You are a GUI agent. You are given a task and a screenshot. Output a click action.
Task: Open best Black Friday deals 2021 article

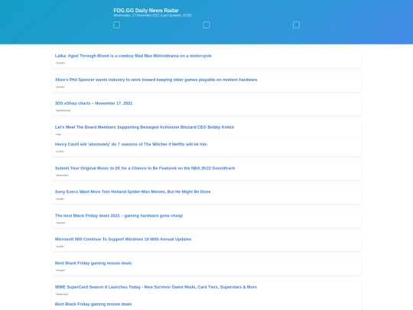119,216
